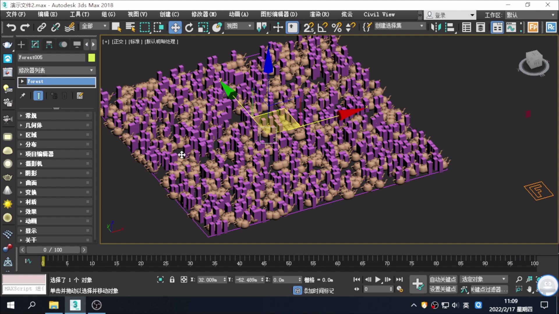
Task: Expand the 分布 rollout
Action: click(x=31, y=144)
